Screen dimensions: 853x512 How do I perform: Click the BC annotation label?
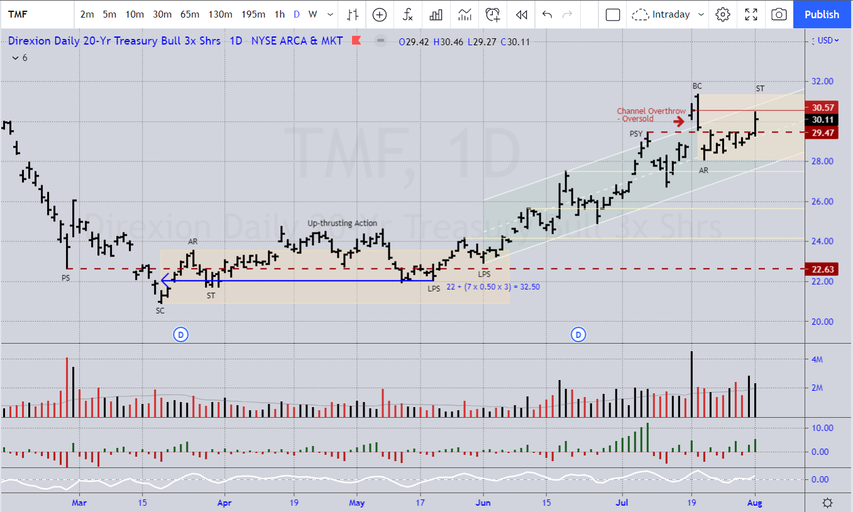(x=697, y=85)
